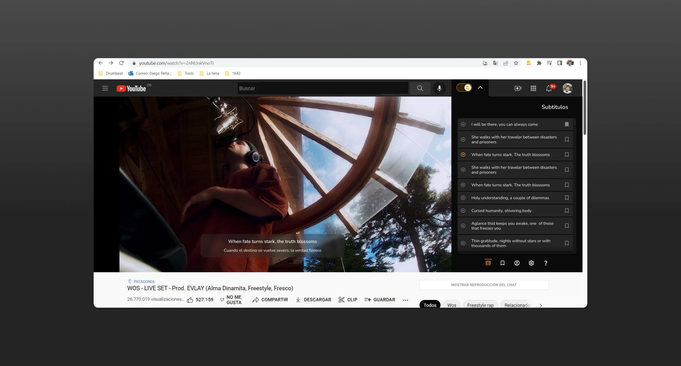Viewport: 681px width, 366px height.
Task: Bookmark the subtitle 'I will be there, you can always come'
Action: pyautogui.click(x=566, y=124)
